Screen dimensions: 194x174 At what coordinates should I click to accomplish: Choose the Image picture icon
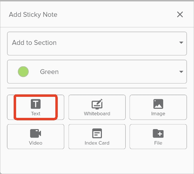click(x=158, y=104)
